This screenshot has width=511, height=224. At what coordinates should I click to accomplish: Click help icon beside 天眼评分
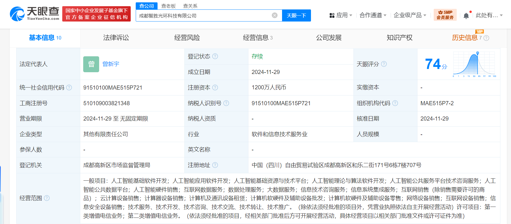point(384,64)
